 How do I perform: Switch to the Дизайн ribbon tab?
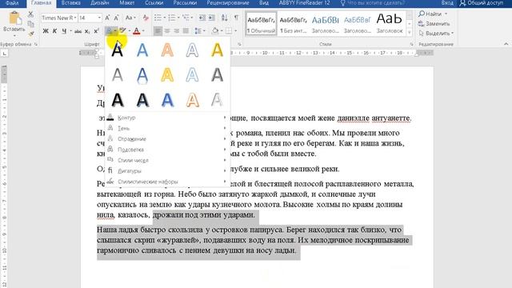99,3
